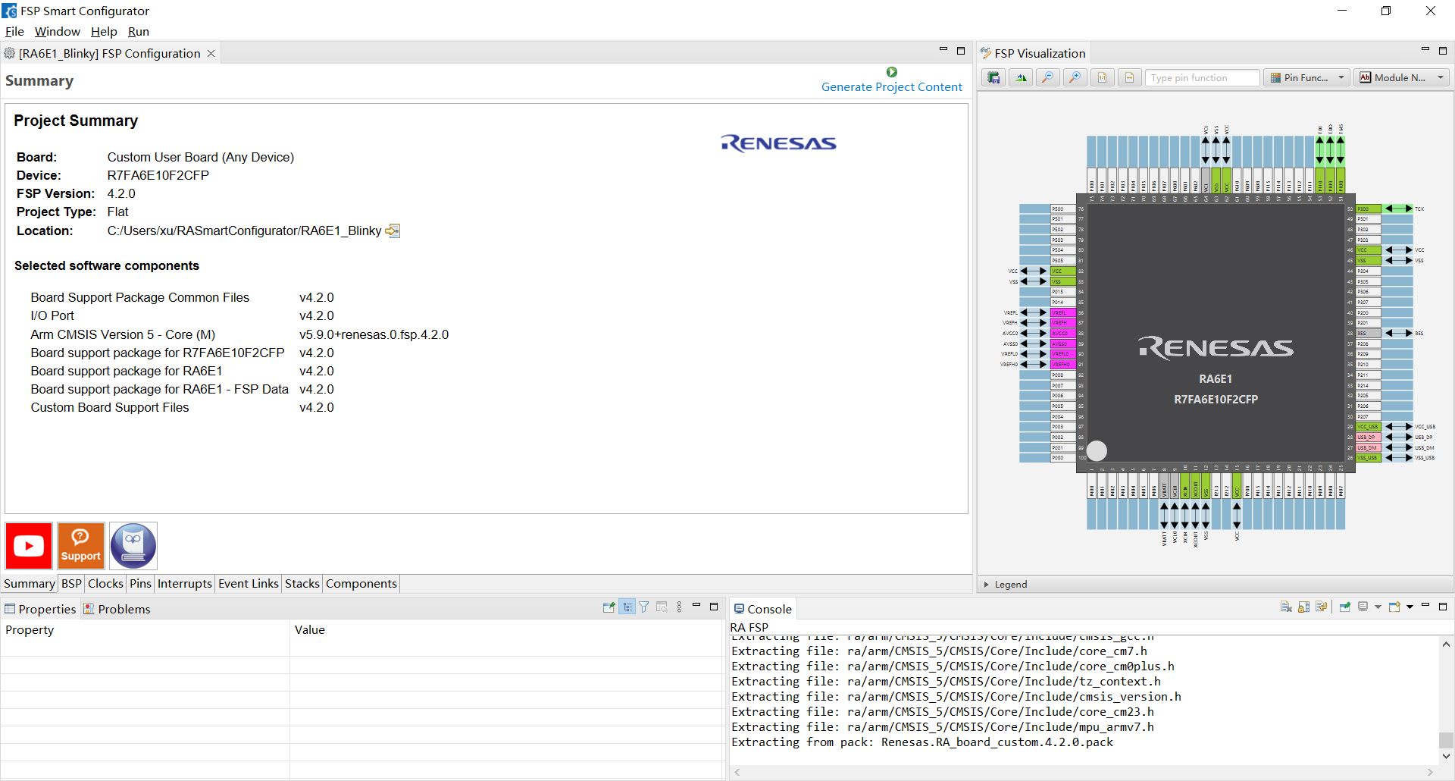Image resolution: width=1455 pixels, height=781 pixels.
Task: Toggle Scroll Lock in Console
Action: [1303, 607]
